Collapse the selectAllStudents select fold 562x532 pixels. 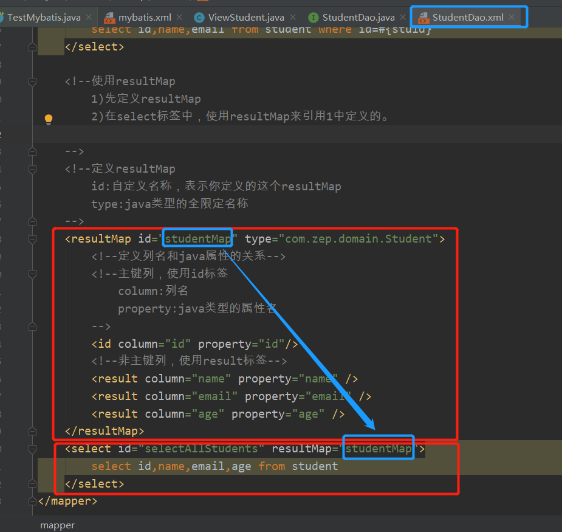click(32, 449)
